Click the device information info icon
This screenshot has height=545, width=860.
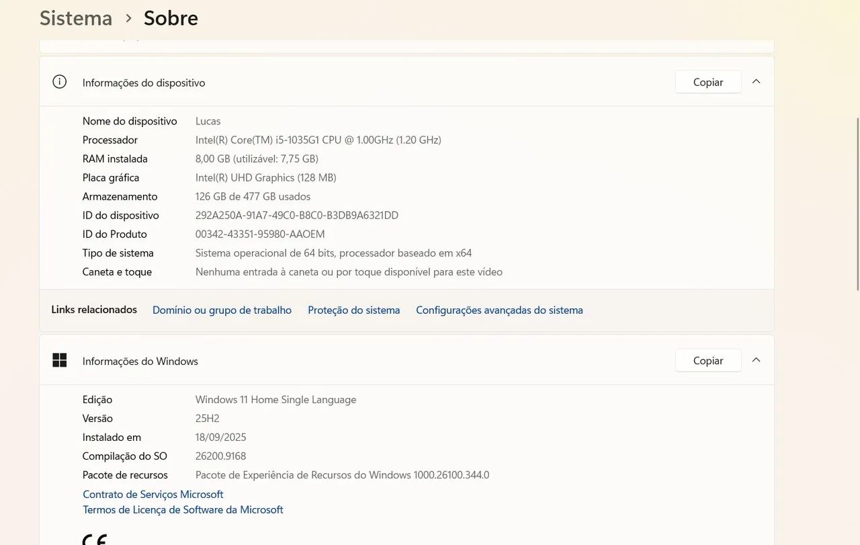click(60, 82)
